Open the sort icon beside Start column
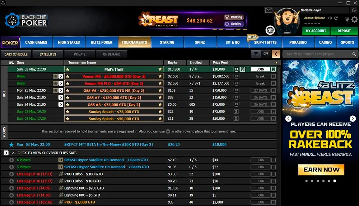Image resolution: width=359 pixels, height=206 pixels. 11,63
